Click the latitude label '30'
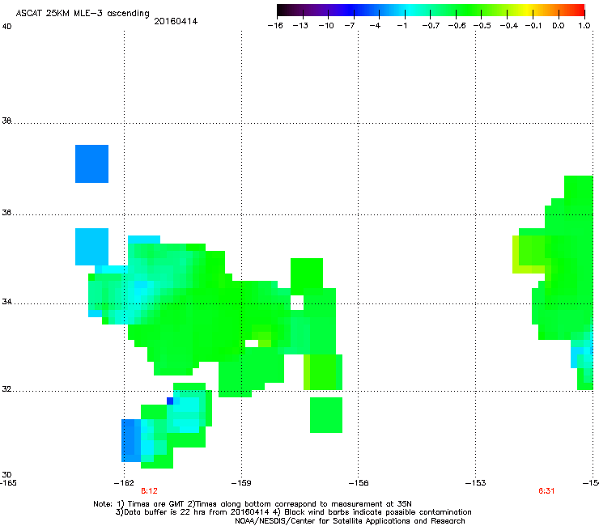599x526 pixels. [6, 475]
